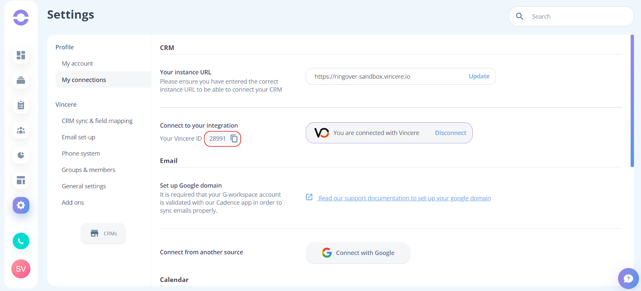
Task: Open the people group icon in sidebar
Action: (x=21, y=130)
